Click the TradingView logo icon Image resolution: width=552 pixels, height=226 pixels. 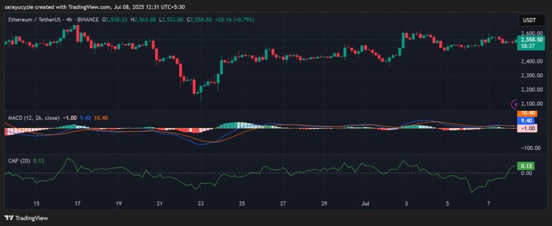[x=11, y=218]
